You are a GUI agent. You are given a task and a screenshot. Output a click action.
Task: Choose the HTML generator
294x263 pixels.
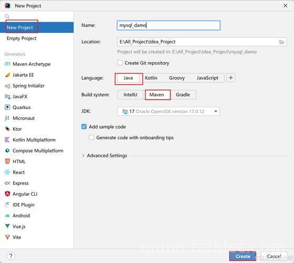15,161
